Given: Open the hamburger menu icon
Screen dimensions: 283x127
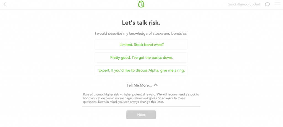Looking at the screenshot, I should 277,4.
